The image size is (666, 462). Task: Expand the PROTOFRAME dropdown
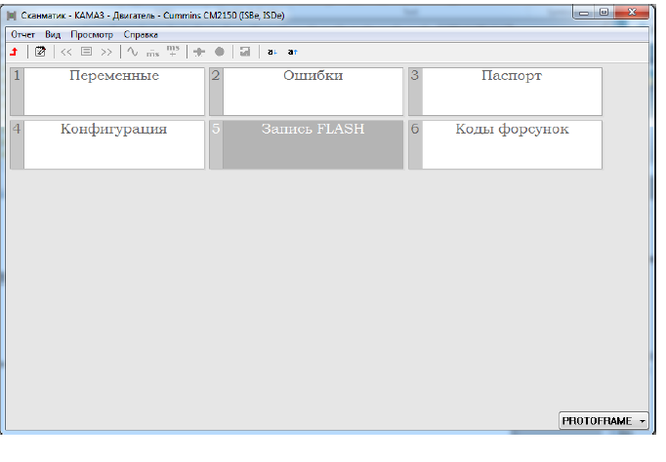pos(604,421)
